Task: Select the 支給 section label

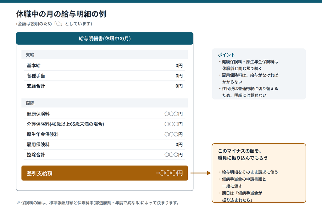Action: pyautogui.click(x=30, y=55)
